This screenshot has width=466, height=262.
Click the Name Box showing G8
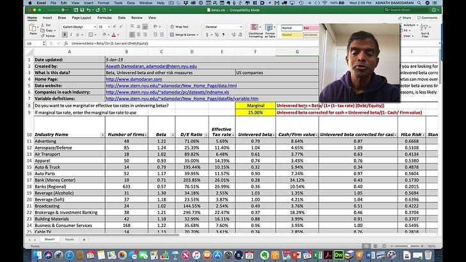36,43
